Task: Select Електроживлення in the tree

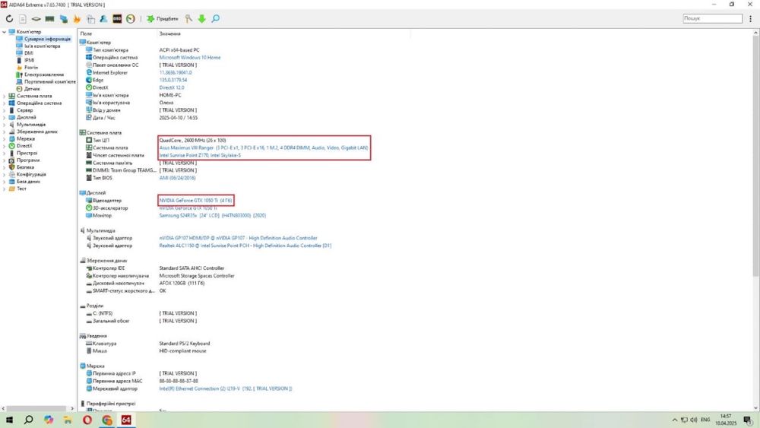Action: pos(43,75)
